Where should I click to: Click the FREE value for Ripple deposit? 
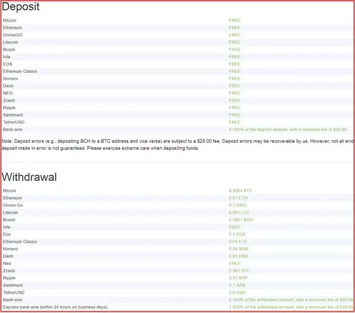coord(235,108)
